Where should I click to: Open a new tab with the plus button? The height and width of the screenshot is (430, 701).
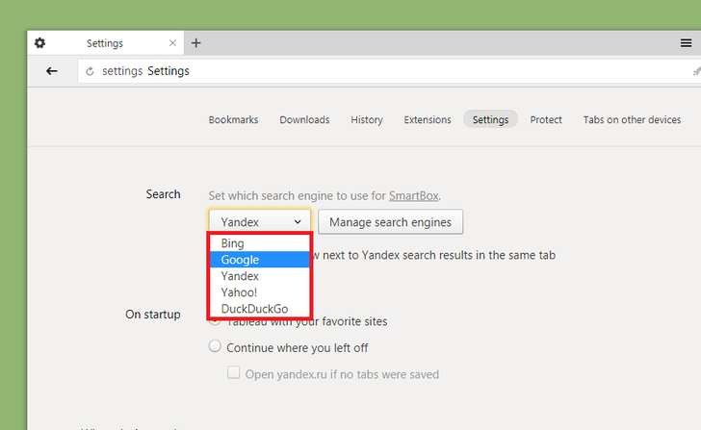tap(195, 43)
